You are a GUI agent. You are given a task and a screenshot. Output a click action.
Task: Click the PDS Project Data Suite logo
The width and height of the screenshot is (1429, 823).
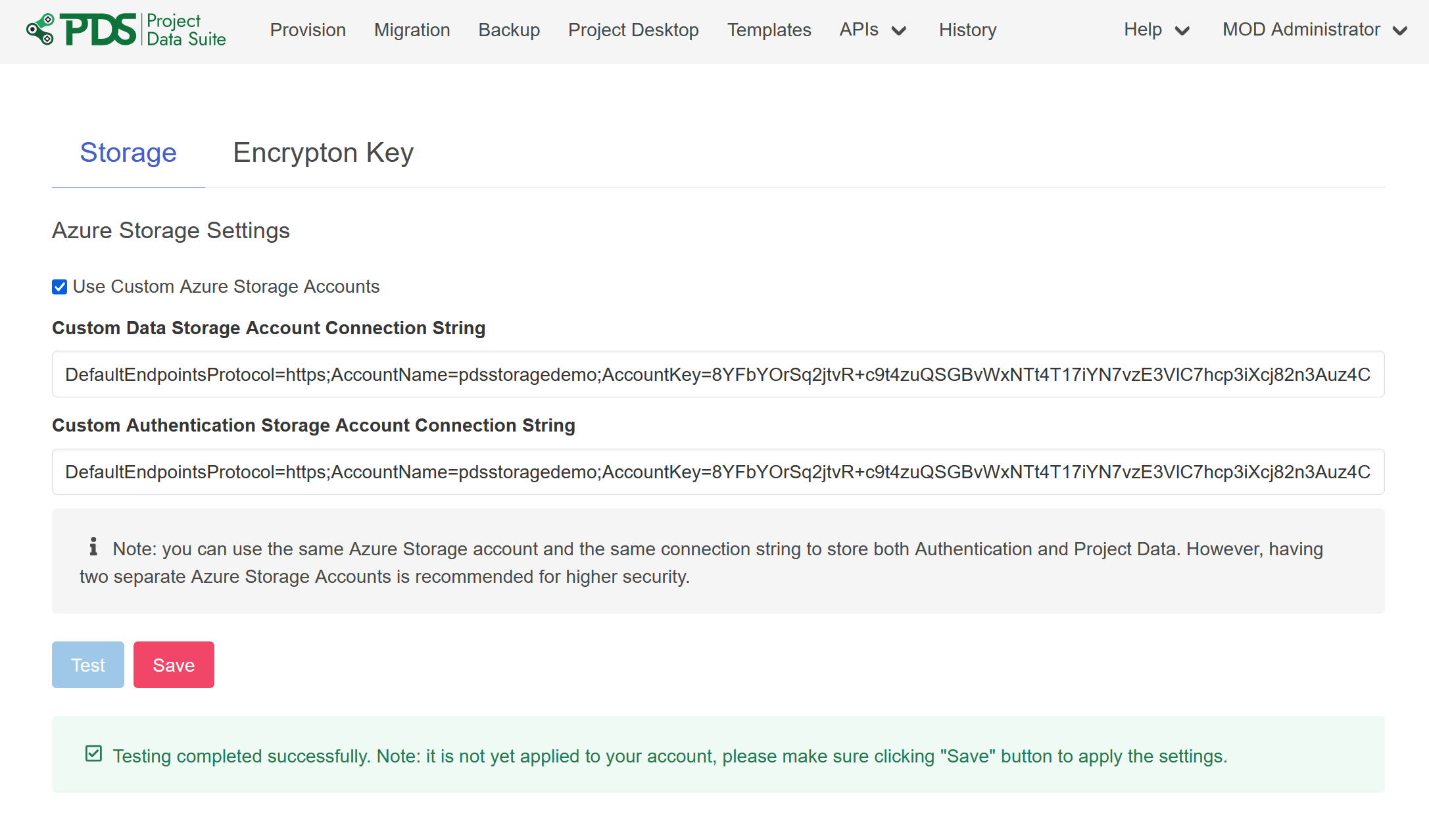coord(125,30)
